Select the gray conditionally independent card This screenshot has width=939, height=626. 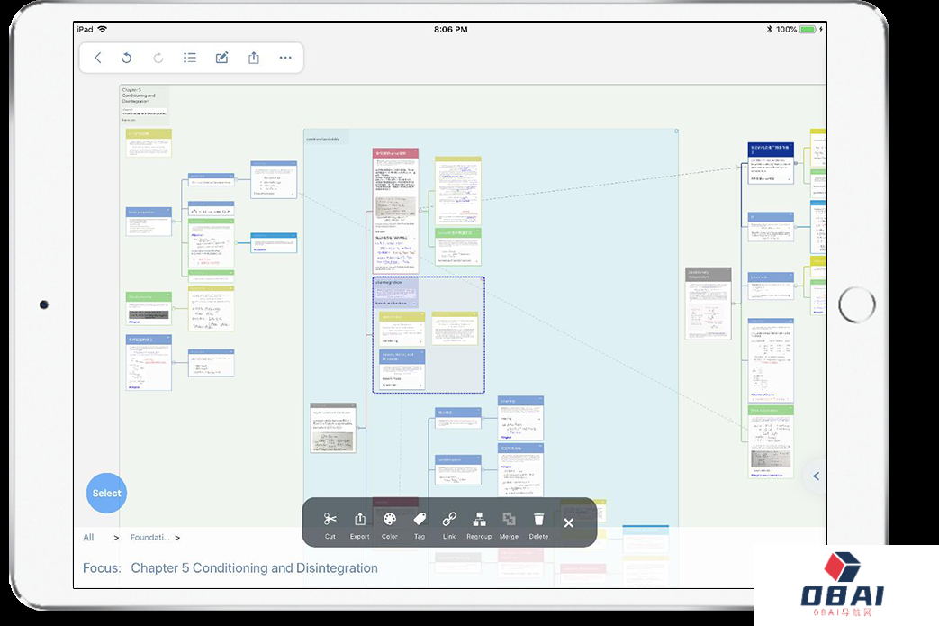708,304
